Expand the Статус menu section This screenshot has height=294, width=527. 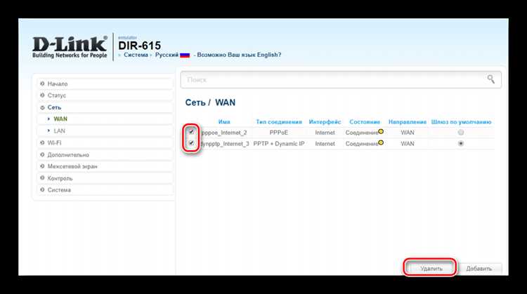105,95
